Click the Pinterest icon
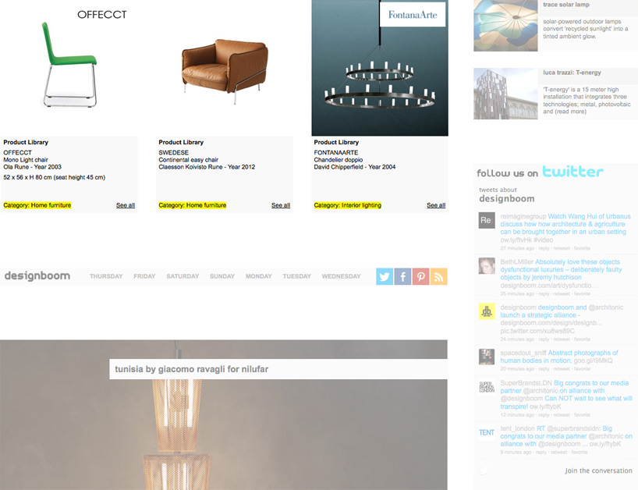638x490 pixels. pyautogui.click(x=420, y=276)
